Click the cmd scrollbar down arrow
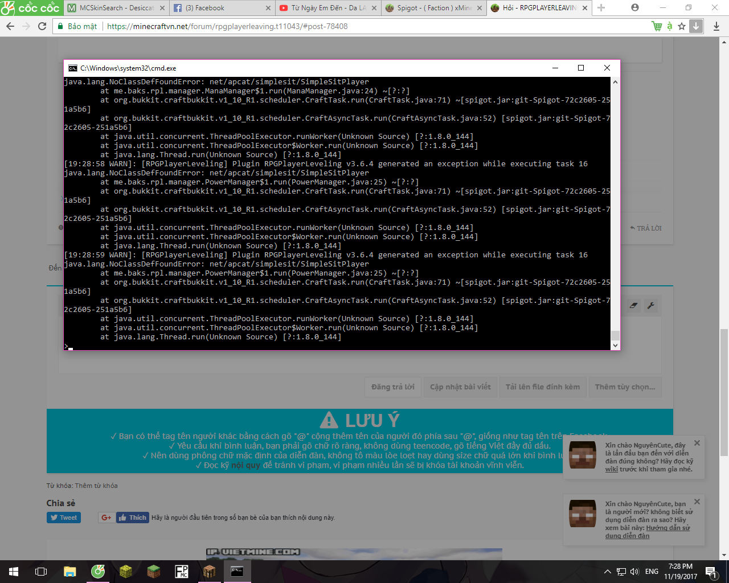The image size is (729, 583). (x=615, y=346)
